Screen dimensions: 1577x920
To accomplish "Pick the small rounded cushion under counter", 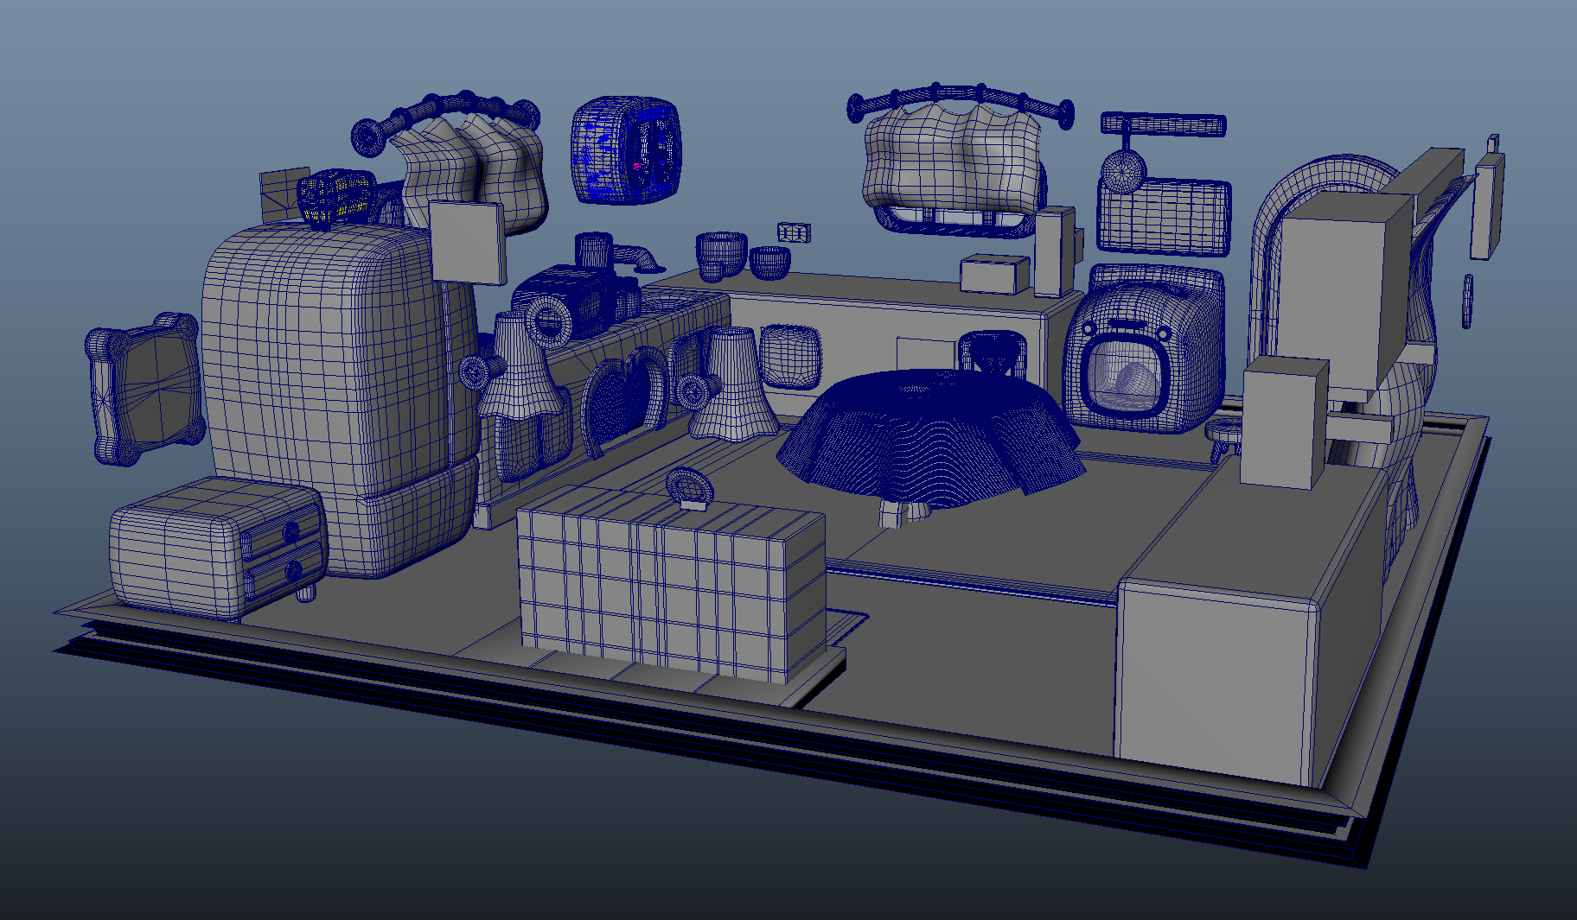I will point(789,357).
